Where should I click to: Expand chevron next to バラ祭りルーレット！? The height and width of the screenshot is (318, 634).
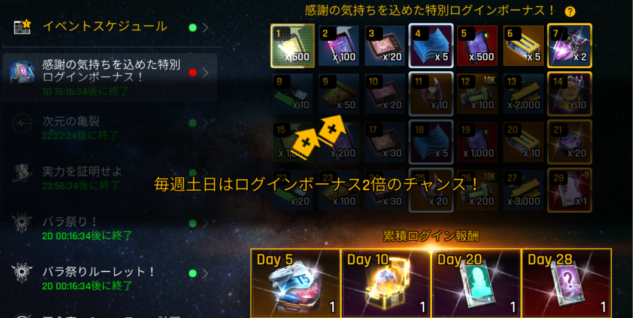205,274
